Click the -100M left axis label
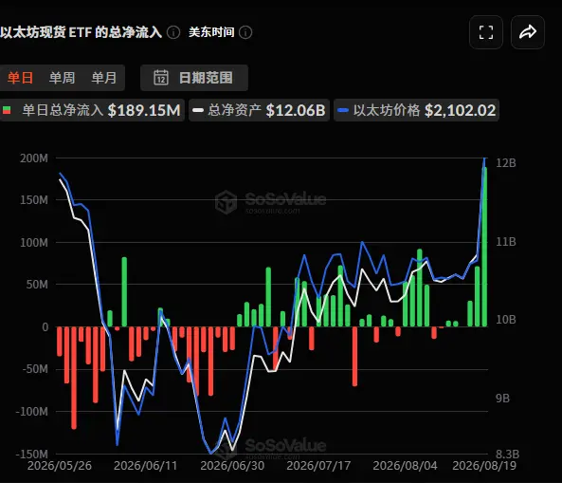Viewport: 562px width, 483px height. click(32, 411)
